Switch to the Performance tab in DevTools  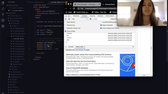pyautogui.click(x=110, y=16)
